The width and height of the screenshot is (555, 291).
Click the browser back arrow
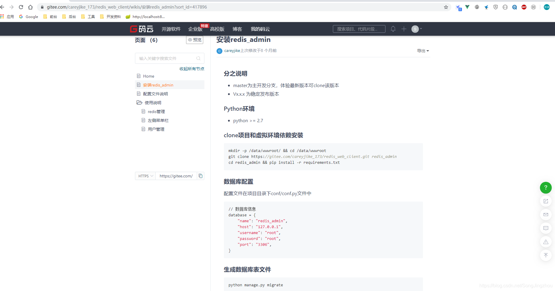tap(2, 7)
